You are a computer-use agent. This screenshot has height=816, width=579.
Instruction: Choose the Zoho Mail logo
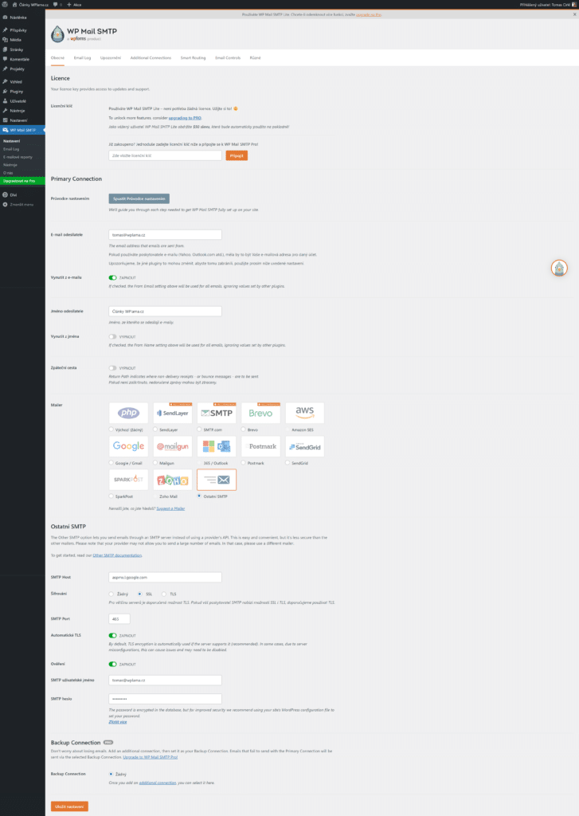173,480
